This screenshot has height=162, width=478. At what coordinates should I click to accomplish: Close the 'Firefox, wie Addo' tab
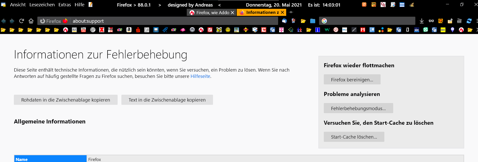point(232,13)
